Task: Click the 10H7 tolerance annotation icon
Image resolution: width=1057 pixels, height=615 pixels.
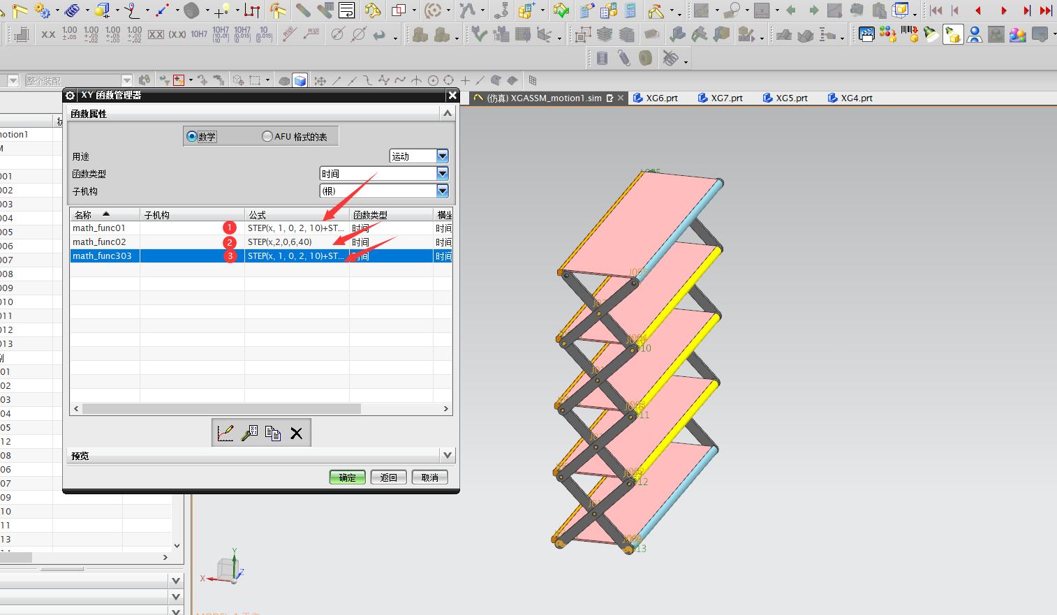Action: click(199, 34)
